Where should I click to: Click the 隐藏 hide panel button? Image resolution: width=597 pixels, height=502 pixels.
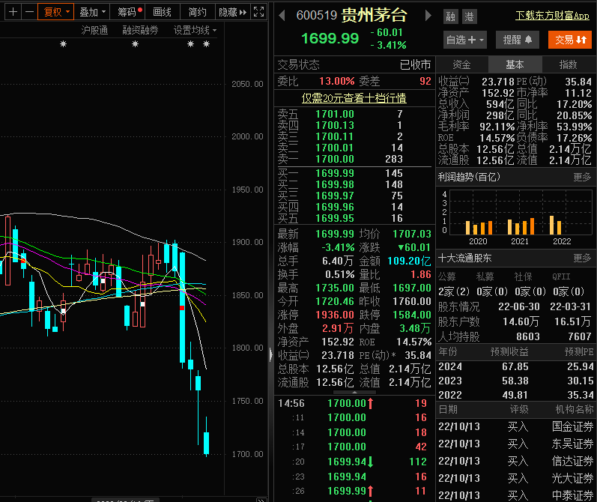pos(233,12)
